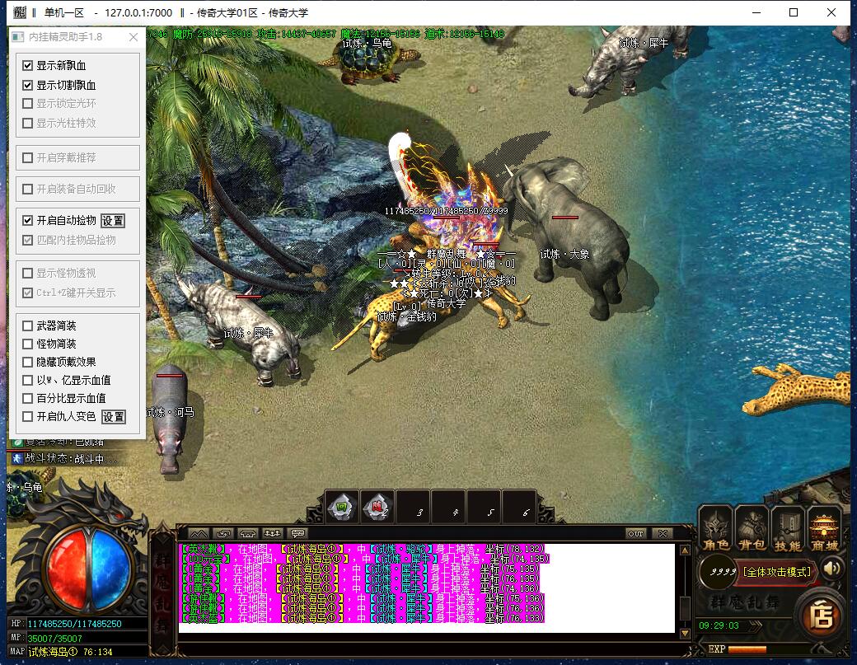Image resolution: width=857 pixels, height=665 pixels.
Task: Use the 随 stone in quick slot 2
Action: tap(377, 507)
